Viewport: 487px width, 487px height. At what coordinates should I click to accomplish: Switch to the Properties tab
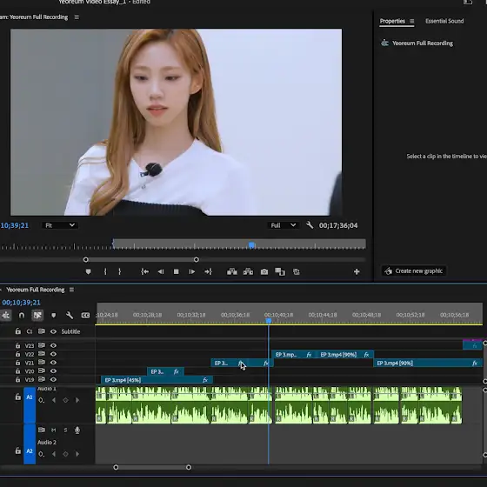click(x=392, y=21)
